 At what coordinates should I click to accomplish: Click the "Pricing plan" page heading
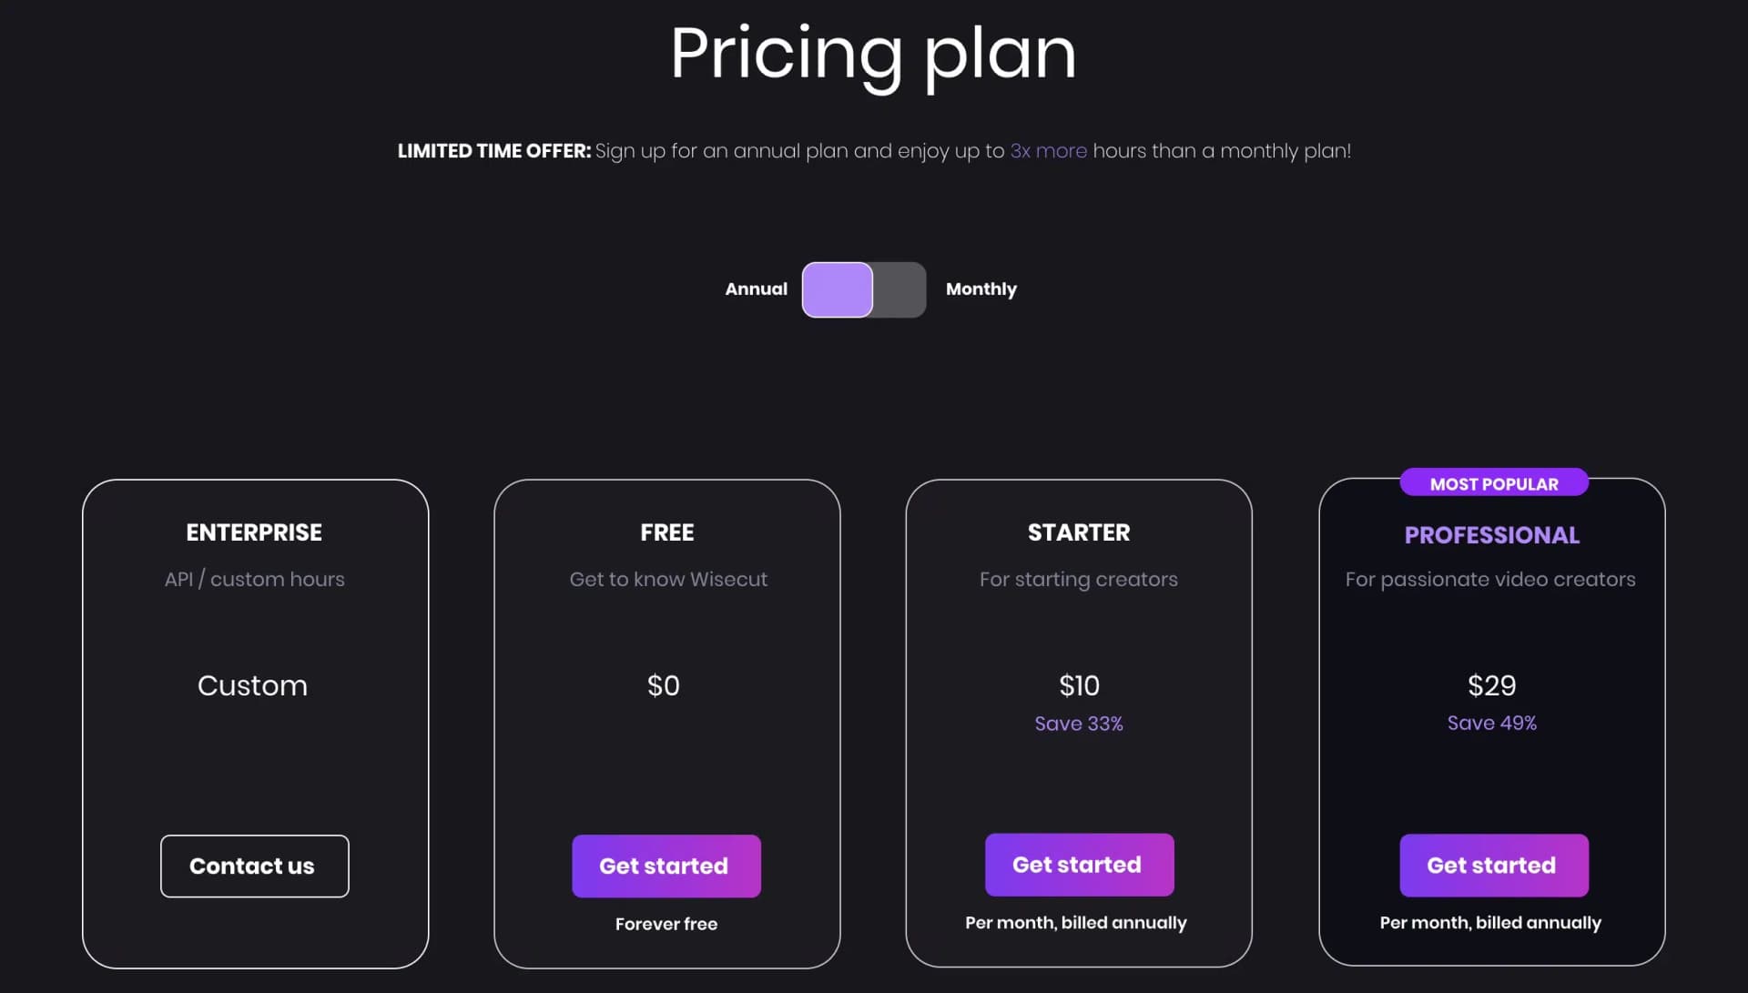872,55
